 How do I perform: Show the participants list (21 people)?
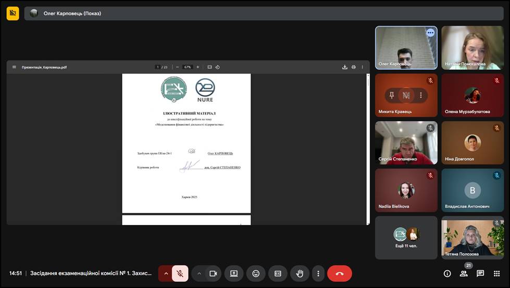pos(464,273)
